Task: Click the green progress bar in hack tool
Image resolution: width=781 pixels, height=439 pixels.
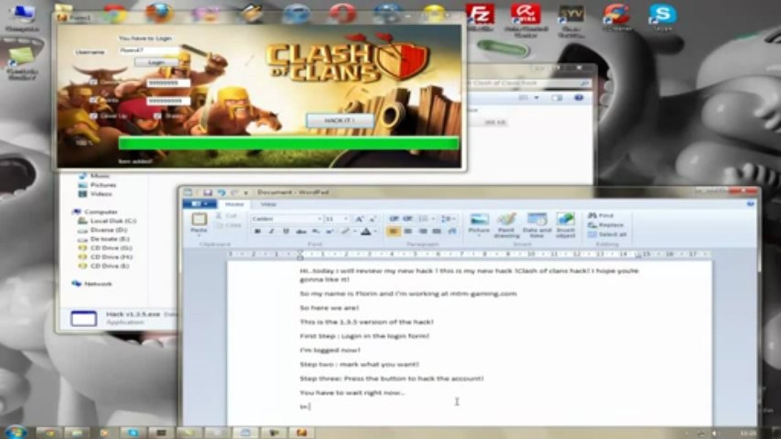Action: 288,143
